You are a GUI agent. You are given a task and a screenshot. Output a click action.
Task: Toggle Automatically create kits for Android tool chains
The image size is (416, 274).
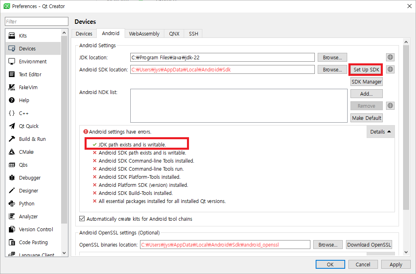[x=82, y=219]
